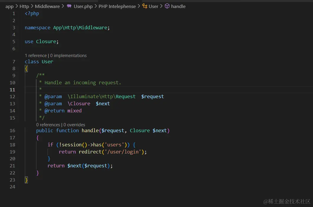Click 'mixed' return type on line 14
This screenshot has height=207, width=313.
pyautogui.click(x=74, y=111)
